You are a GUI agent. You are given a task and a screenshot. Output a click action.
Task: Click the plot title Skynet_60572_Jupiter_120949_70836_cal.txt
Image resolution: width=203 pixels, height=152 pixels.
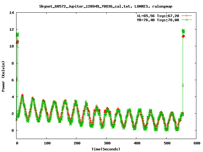point(106,6)
